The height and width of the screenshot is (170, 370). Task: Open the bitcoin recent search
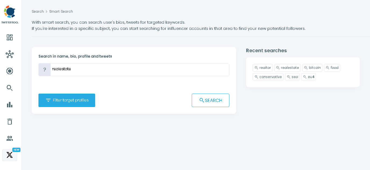312,68
